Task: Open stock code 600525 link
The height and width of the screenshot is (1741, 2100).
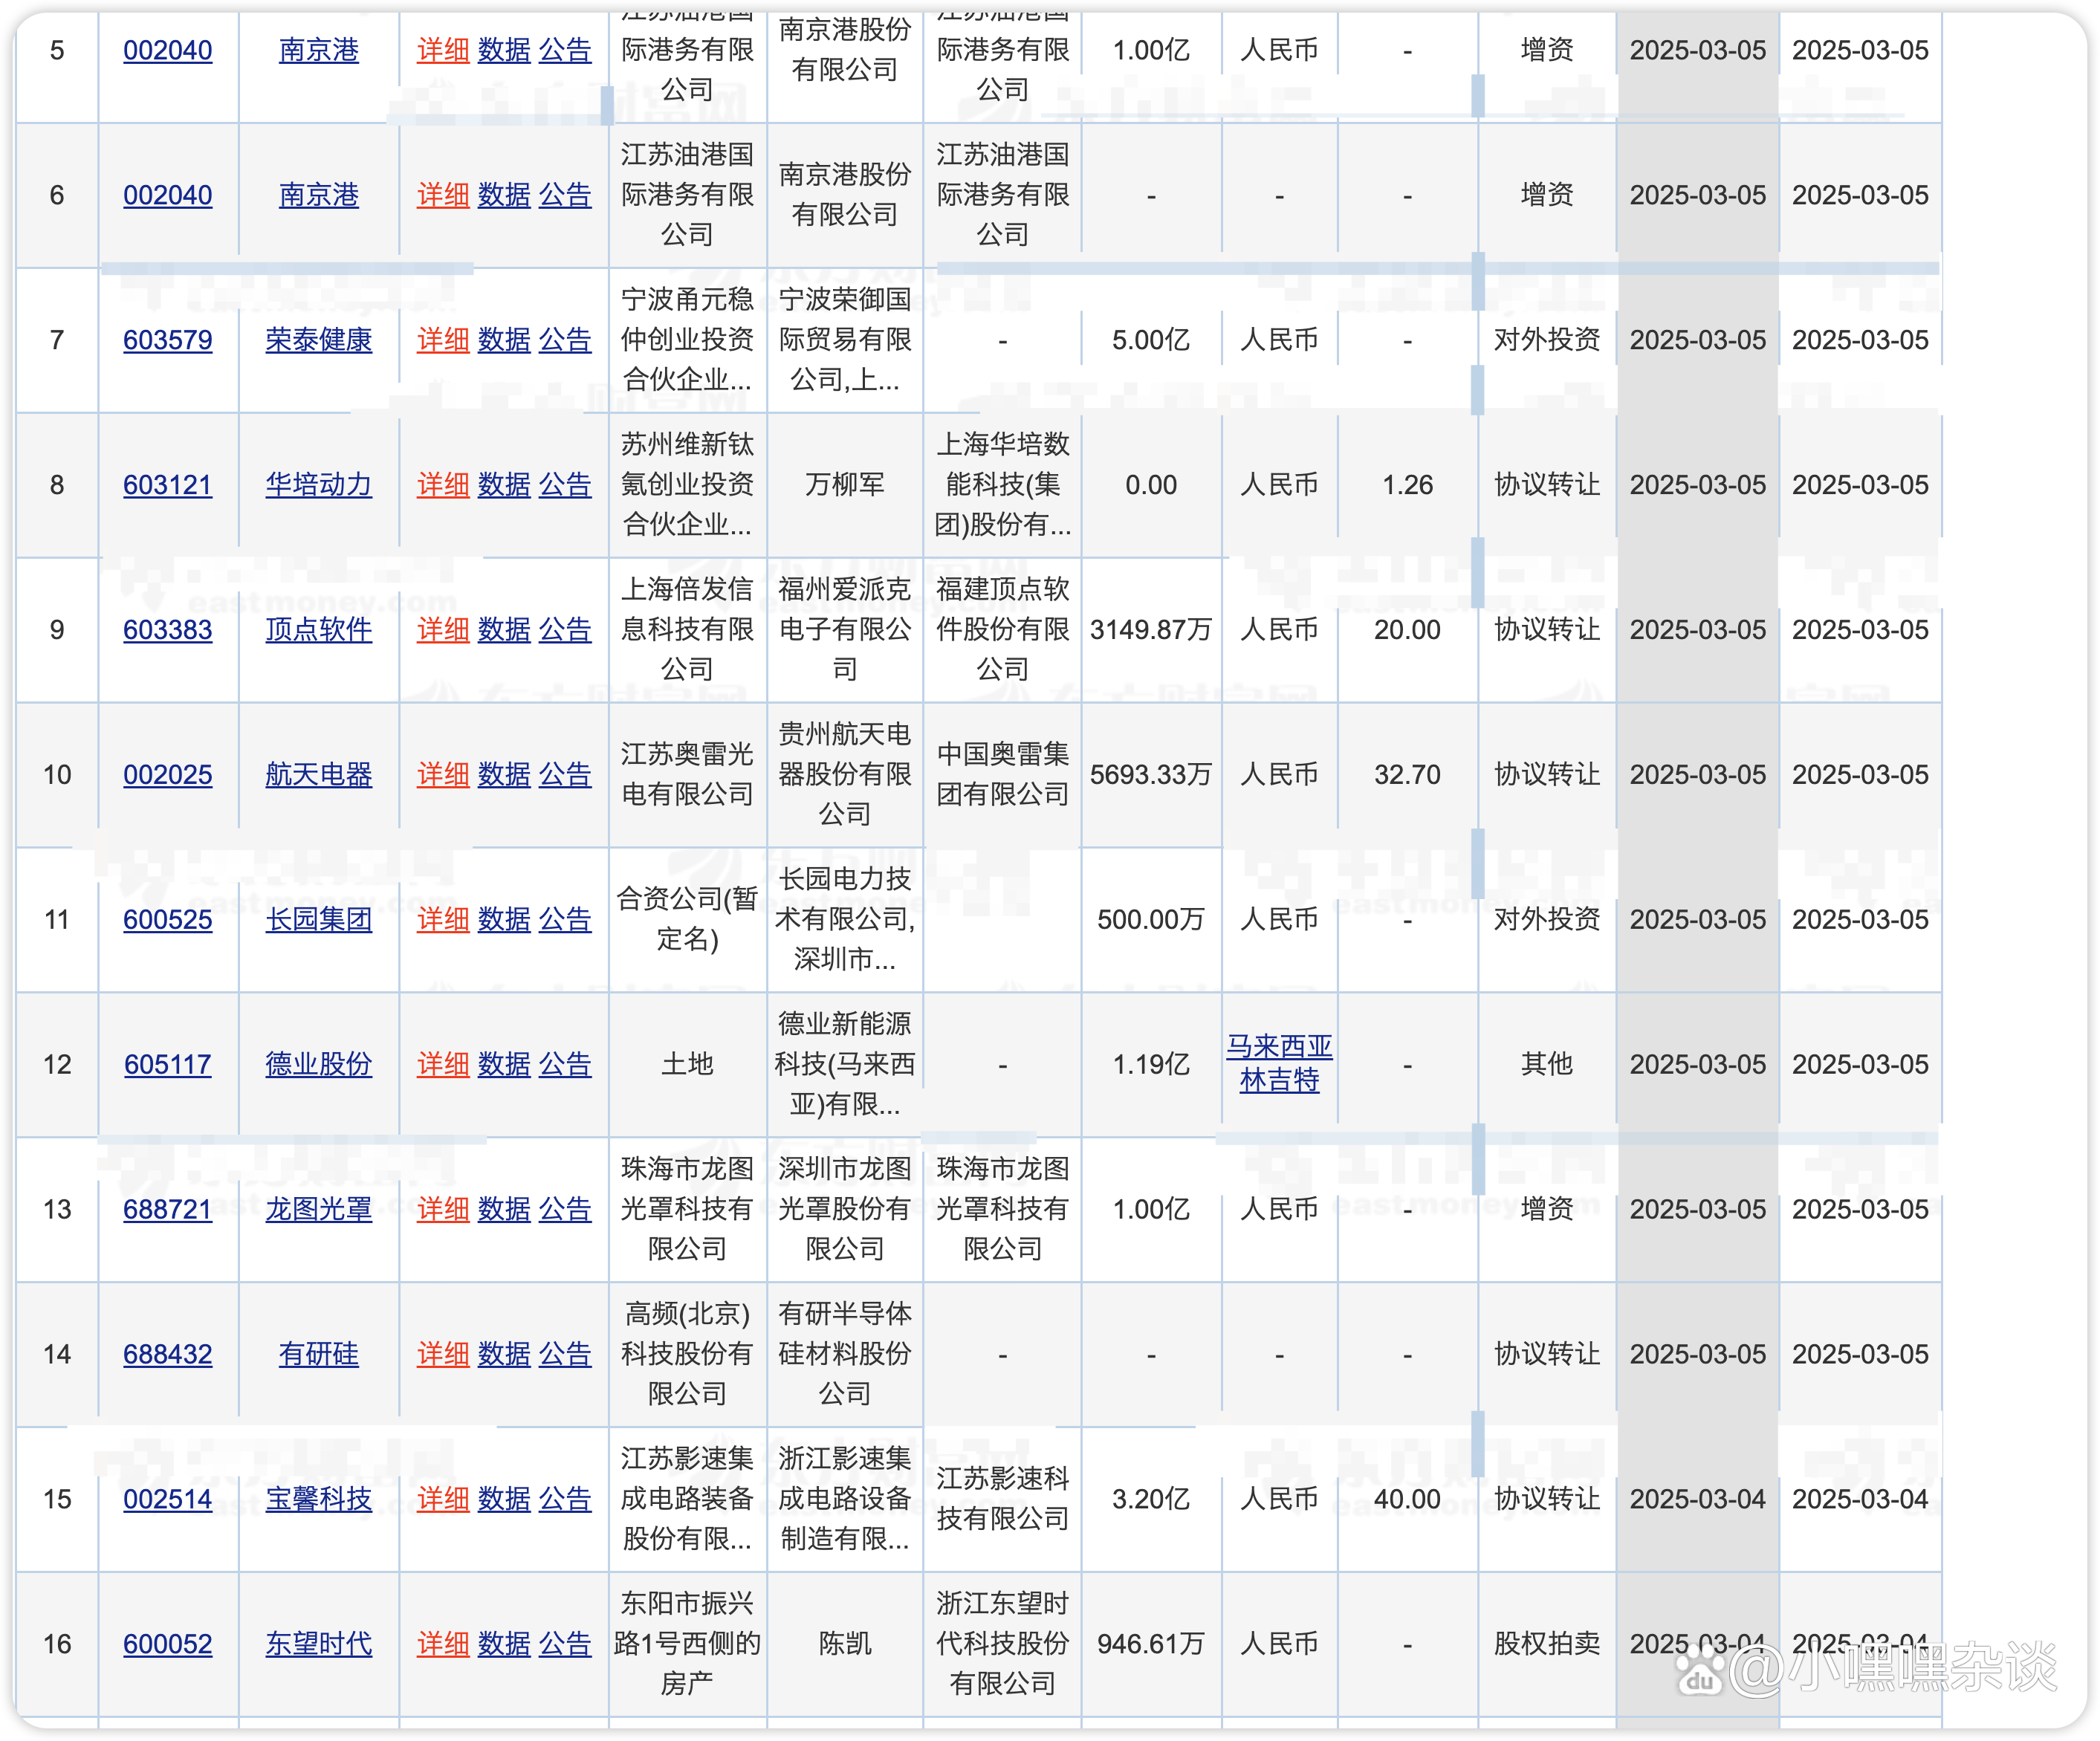Action: [168, 920]
